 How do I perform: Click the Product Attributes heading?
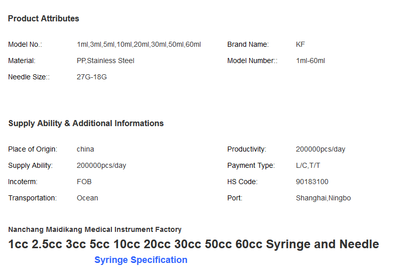pyautogui.click(x=43, y=19)
